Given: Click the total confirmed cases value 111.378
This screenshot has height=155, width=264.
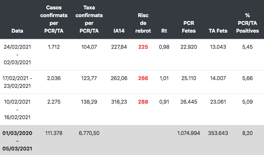Looking at the screenshot, I should pyautogui.click(x=54, y=133).
